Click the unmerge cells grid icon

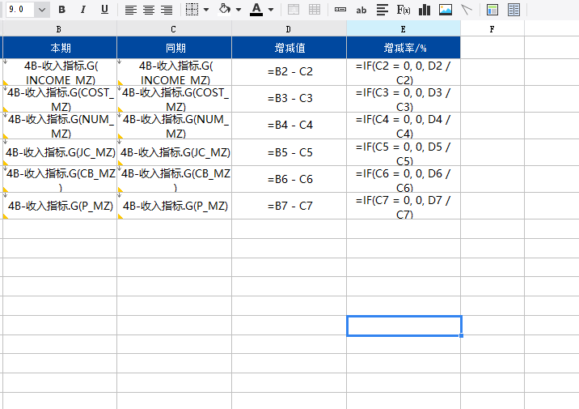pyautogui.click(x=315, y=10)
